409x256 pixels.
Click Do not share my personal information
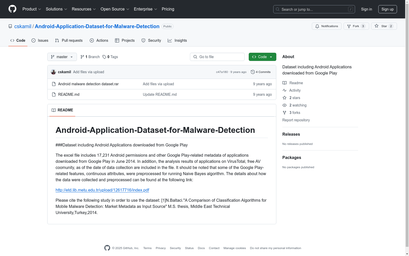pyautogui.click(x=276, y=248)
